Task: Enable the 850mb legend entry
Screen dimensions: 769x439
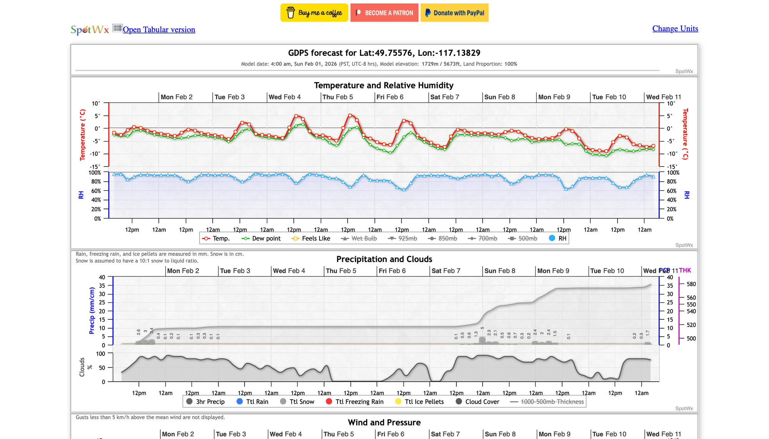Action: [443, 239]
